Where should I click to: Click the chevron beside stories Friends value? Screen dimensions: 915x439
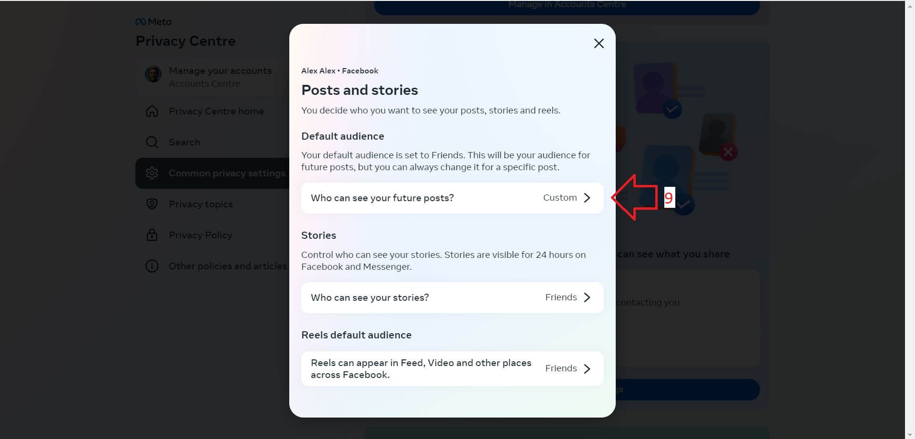pyautogui.click(x=587, y=297)
